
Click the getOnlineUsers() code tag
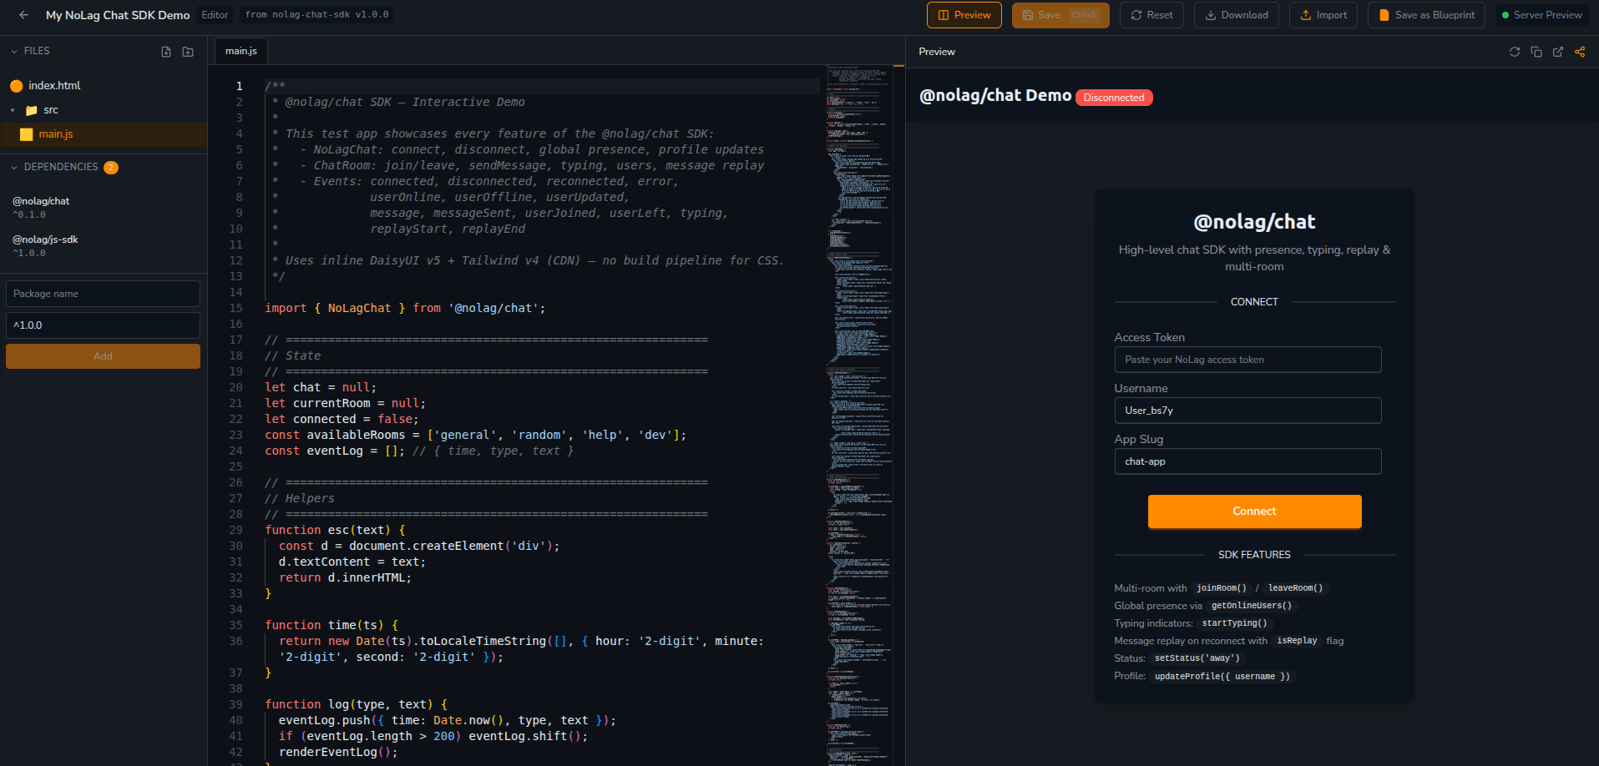click(x=1252, y=606)
